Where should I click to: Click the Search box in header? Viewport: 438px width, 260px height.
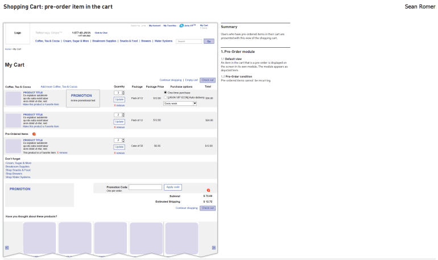pos(189,41)
